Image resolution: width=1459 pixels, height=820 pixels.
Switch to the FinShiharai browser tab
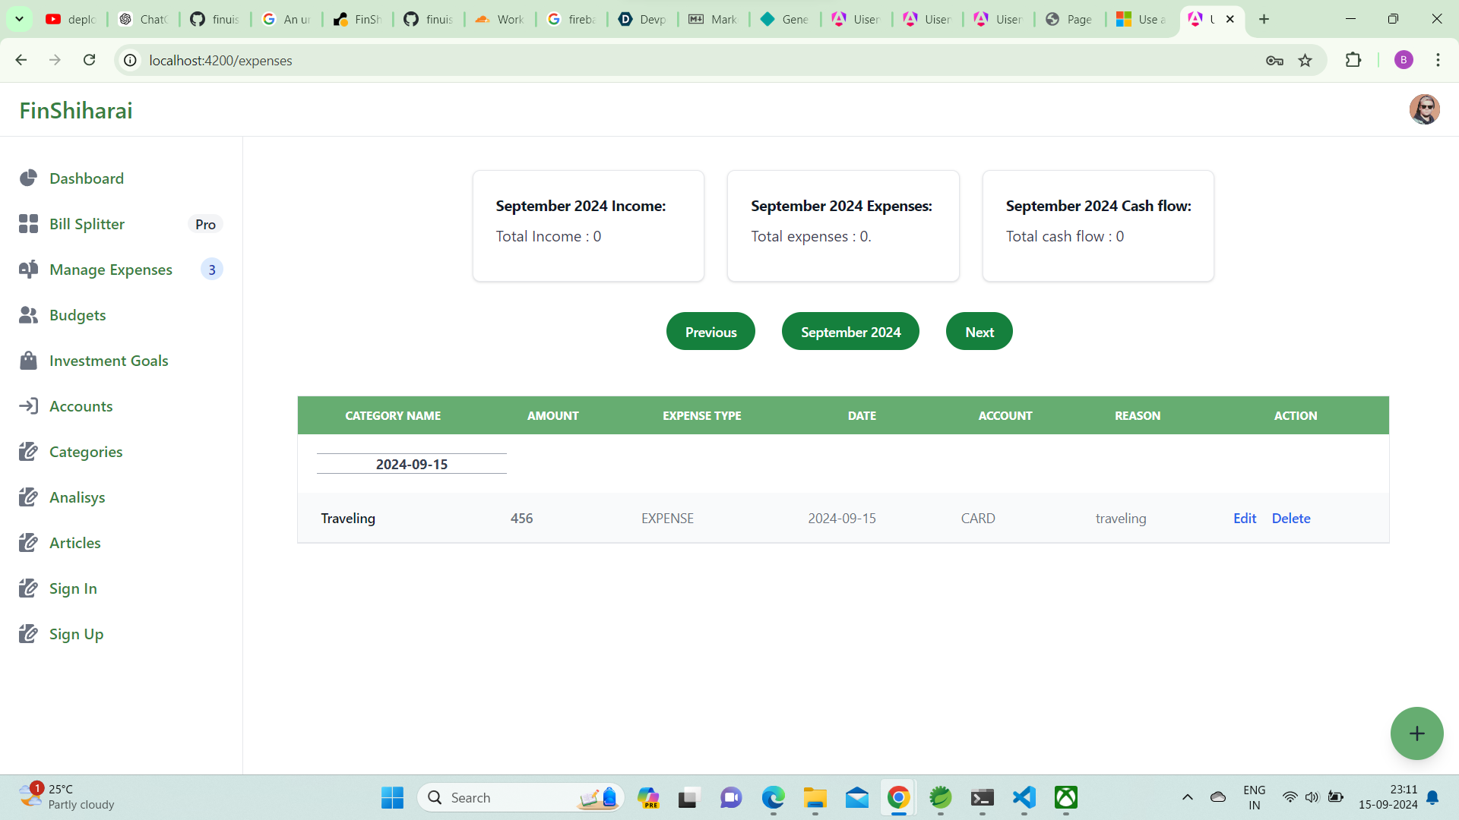tap(357, 19)
